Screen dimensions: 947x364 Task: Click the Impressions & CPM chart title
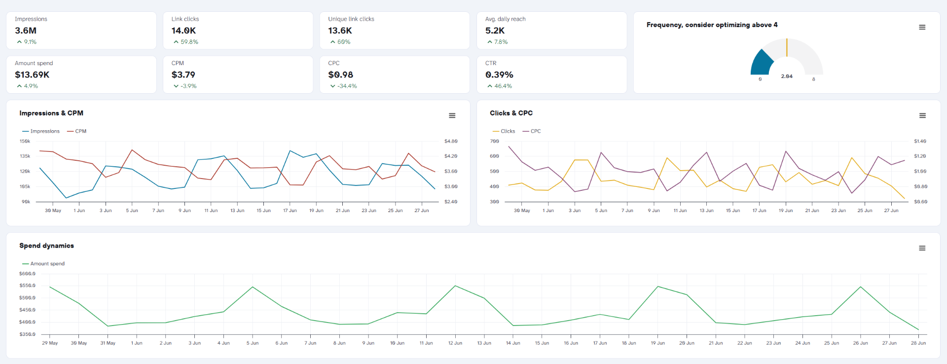(51, 113)
